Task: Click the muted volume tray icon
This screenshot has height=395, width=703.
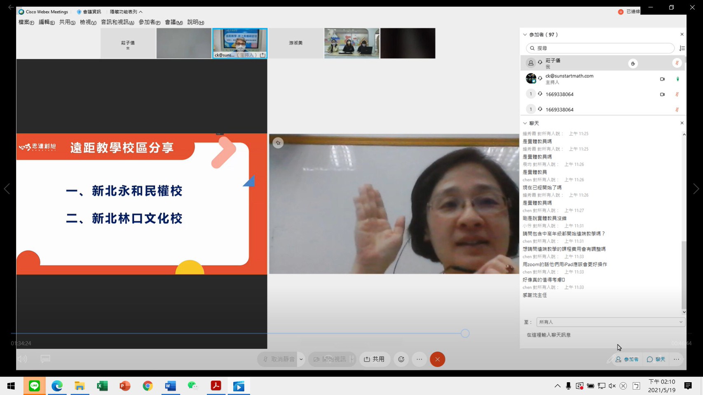Action: tap(612, 386)
